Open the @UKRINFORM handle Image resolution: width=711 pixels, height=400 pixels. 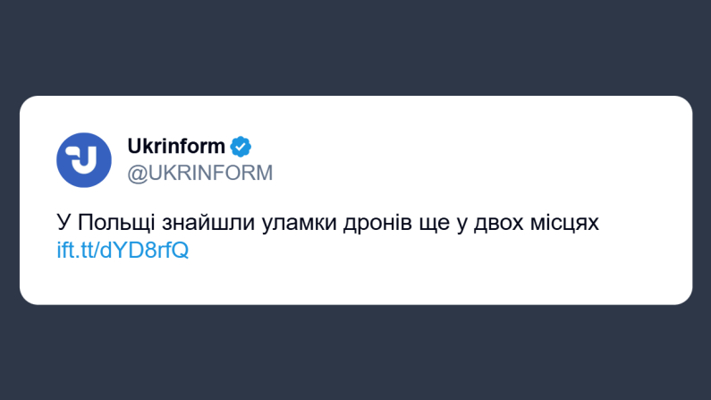(199, 173)
